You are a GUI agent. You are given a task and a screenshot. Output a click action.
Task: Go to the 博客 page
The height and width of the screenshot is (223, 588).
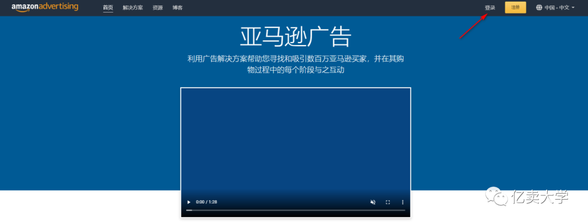pos(177,8)
